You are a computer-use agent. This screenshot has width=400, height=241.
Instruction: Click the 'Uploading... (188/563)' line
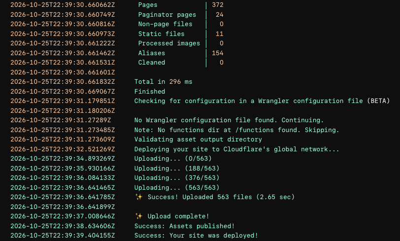pos(177,169)
